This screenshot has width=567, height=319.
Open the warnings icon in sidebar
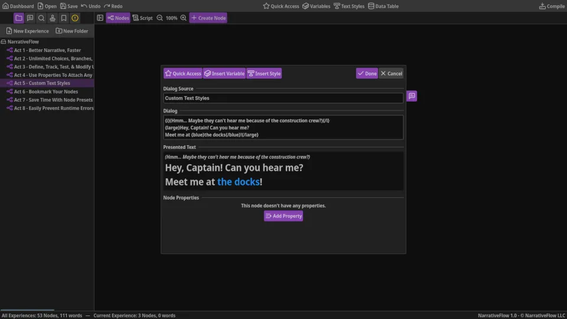pos(75,18)
